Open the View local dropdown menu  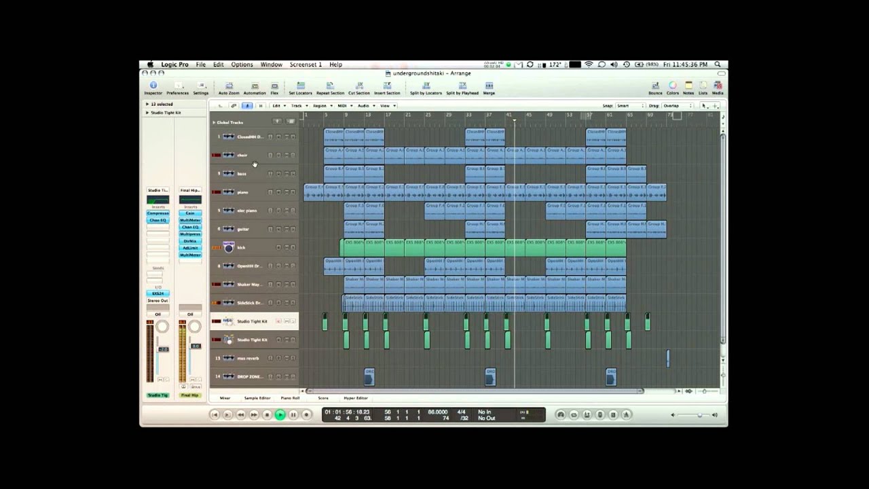pos(386,106)
